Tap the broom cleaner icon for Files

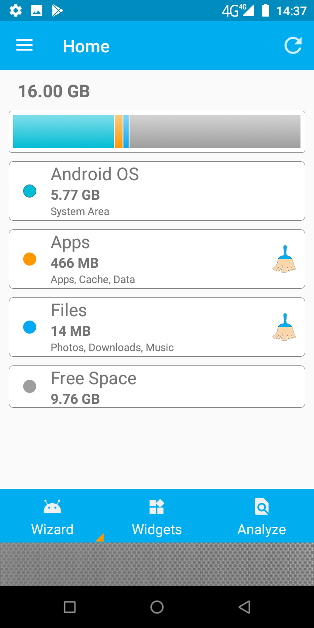click(284, 327)
